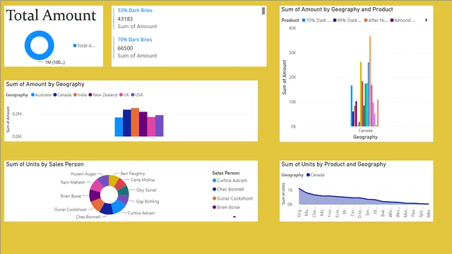Click the tallest orange bar for Canada
This screenshot has height=254, width=452.
(x=370, y=81)
